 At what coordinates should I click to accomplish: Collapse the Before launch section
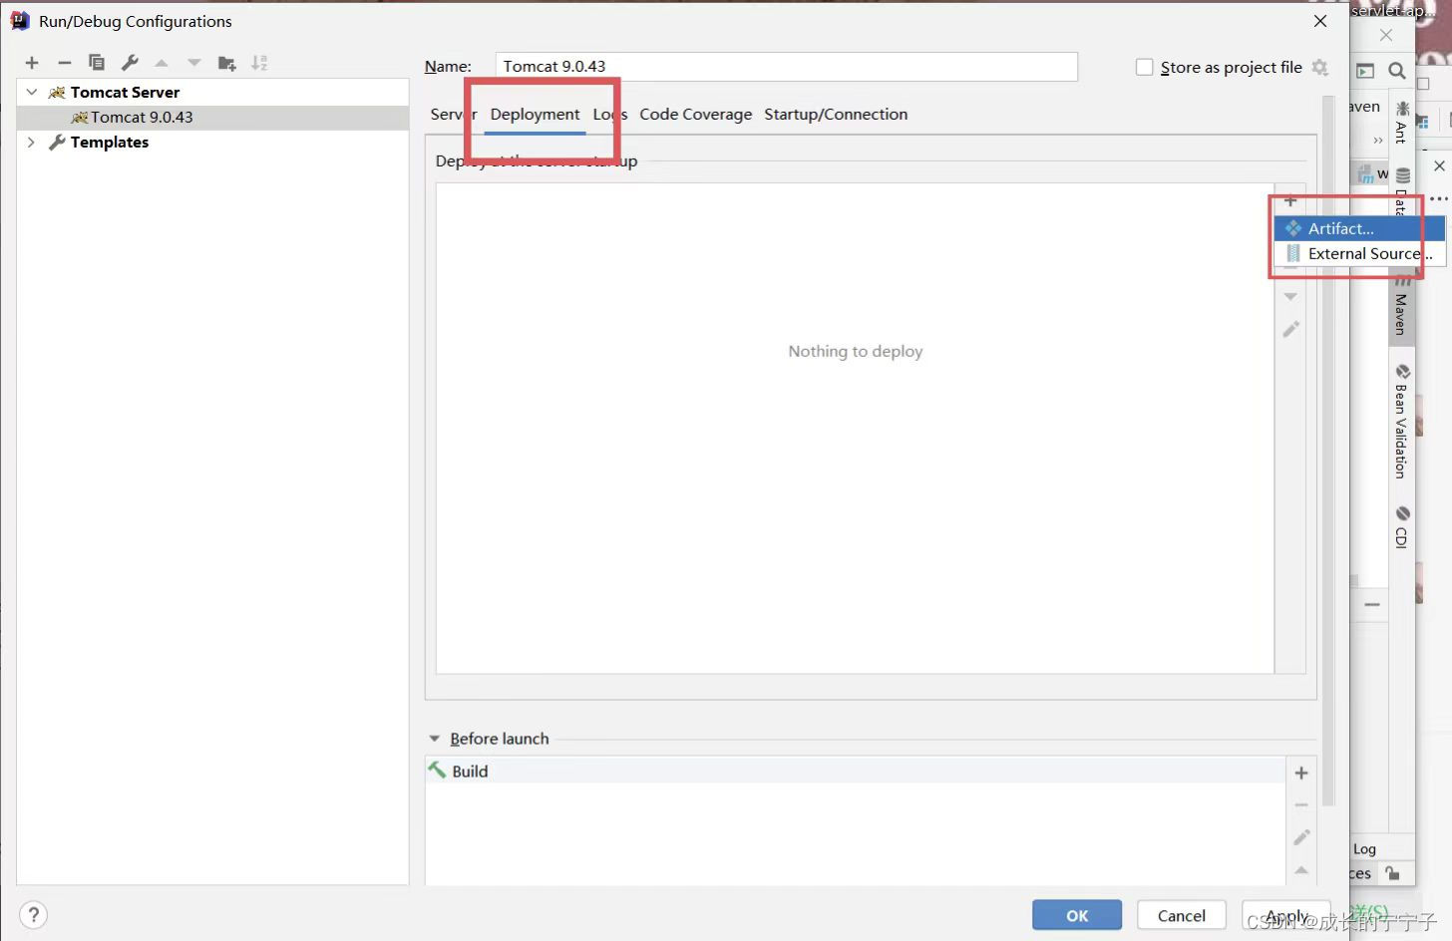tap(434, 739)
